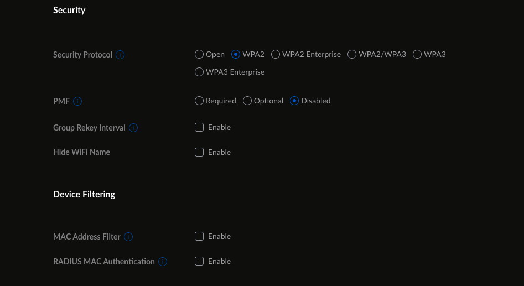Open the PMF info tooltip icon
Viewport: 524px width, 286px height.
click(77, 101)
